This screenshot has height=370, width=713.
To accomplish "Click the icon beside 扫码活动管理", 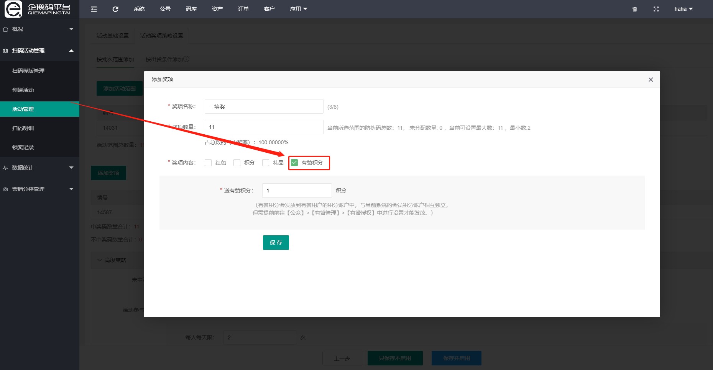I will 5,51.
